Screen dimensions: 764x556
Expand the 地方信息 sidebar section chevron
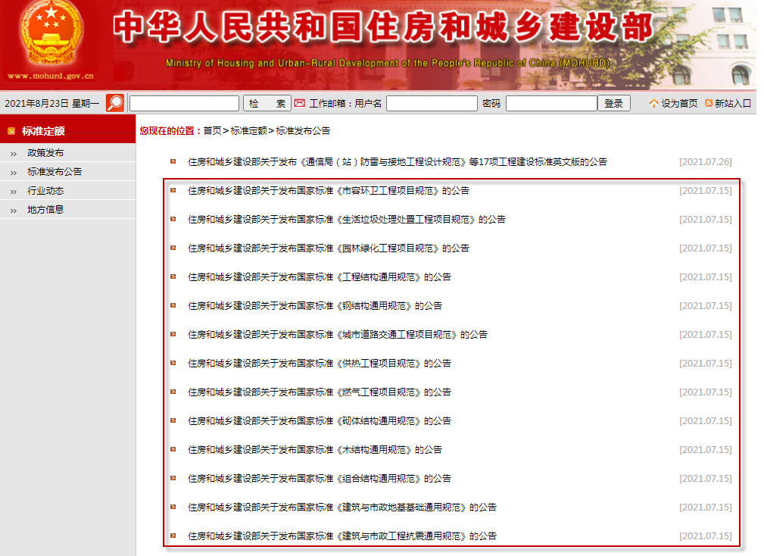12,210
